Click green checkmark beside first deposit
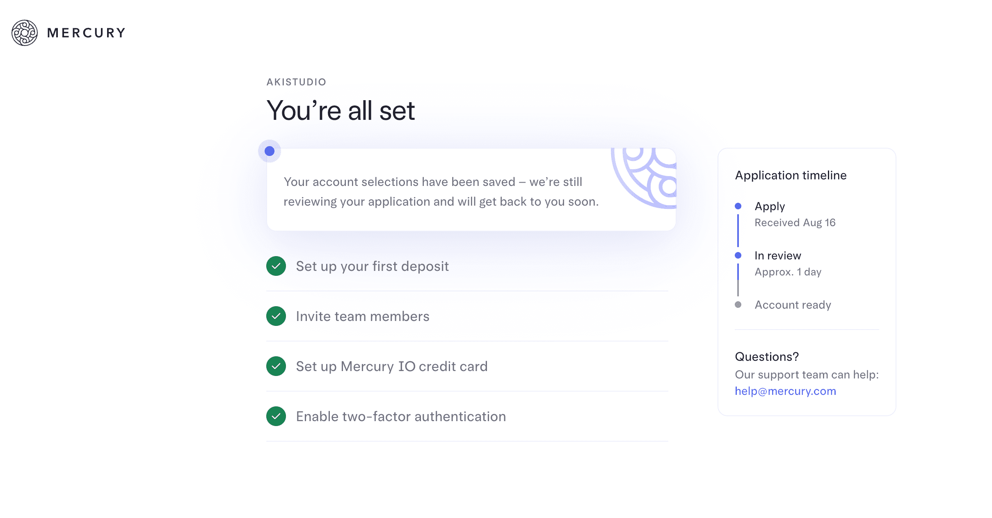 [x=276, y=266]
